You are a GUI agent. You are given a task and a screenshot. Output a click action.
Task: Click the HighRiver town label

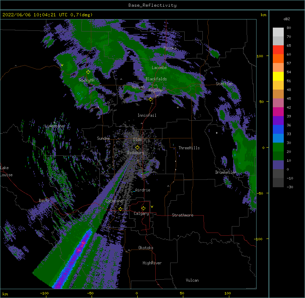[152, 263]
